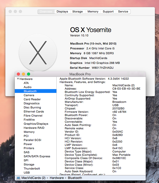Select Memory in the System Report sidebar
159x183 pixels.
(29, 132)
